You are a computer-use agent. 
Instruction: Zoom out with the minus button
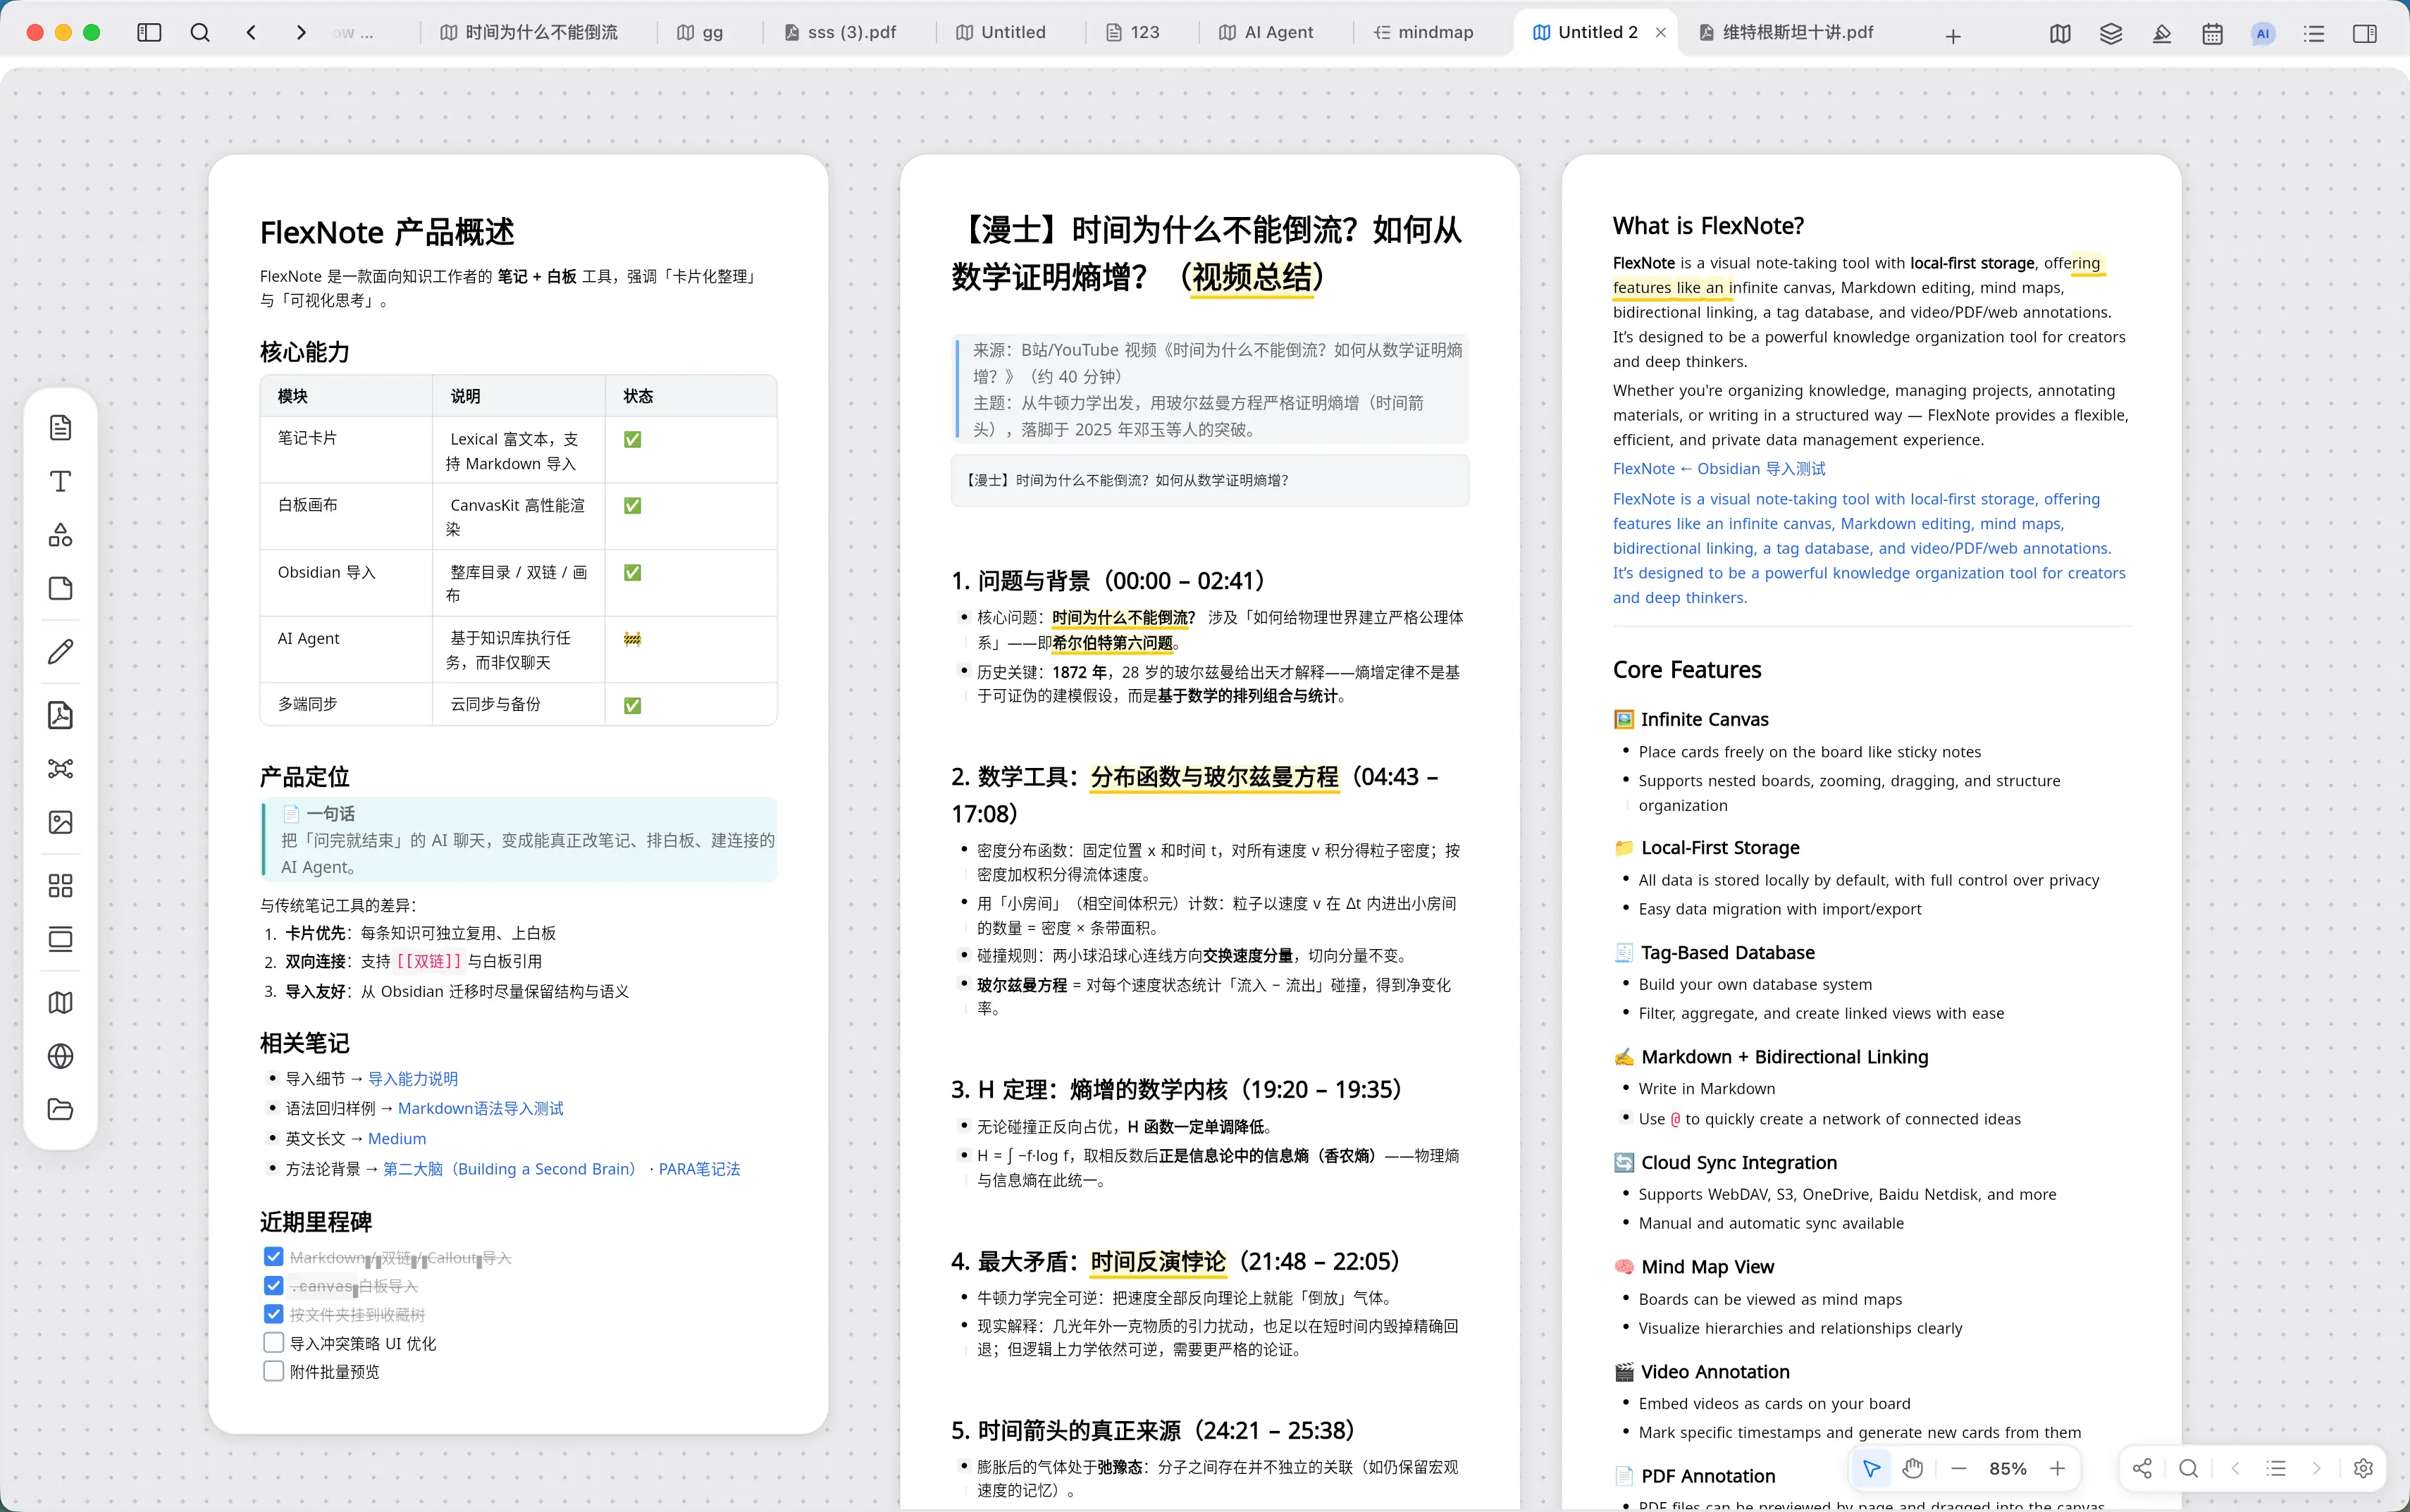1959,1468
